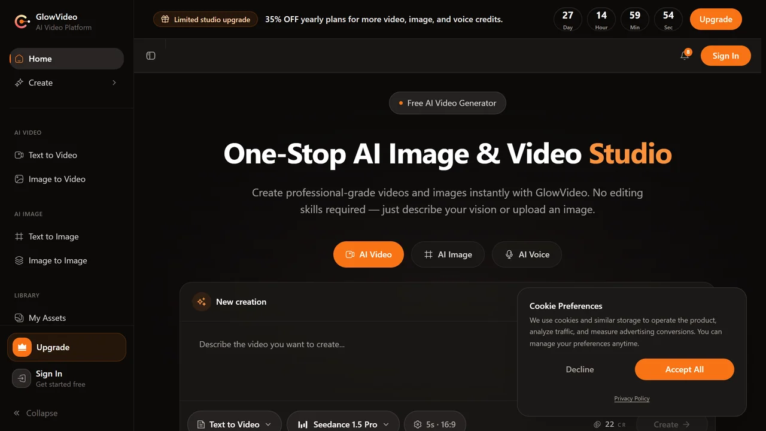766x431 pixels.
Task: Click the Create button in the creation panel
Action: [x=671, y=424]
